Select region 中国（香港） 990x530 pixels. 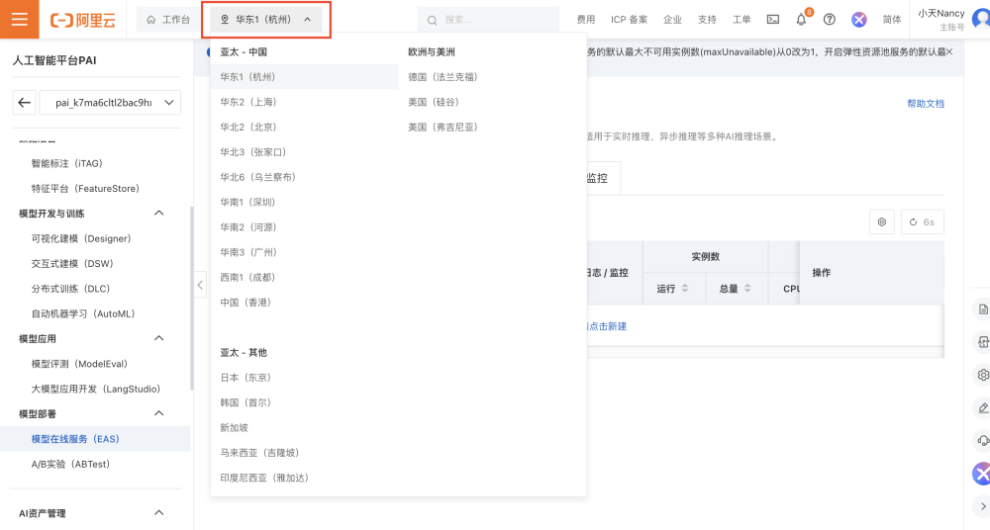(x=246, y=303)
